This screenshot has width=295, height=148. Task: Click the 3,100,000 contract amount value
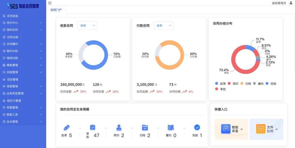point(145,85)
